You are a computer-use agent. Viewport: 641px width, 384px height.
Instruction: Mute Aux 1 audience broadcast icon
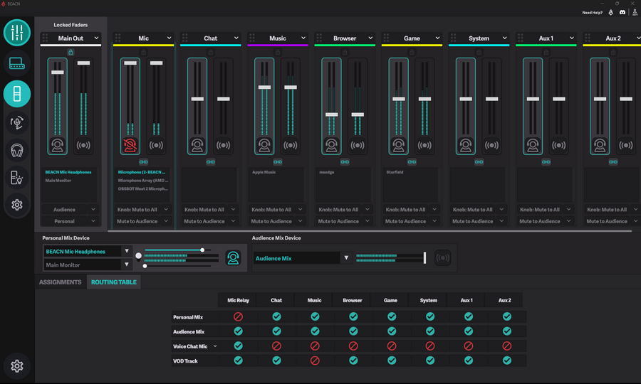558,145
